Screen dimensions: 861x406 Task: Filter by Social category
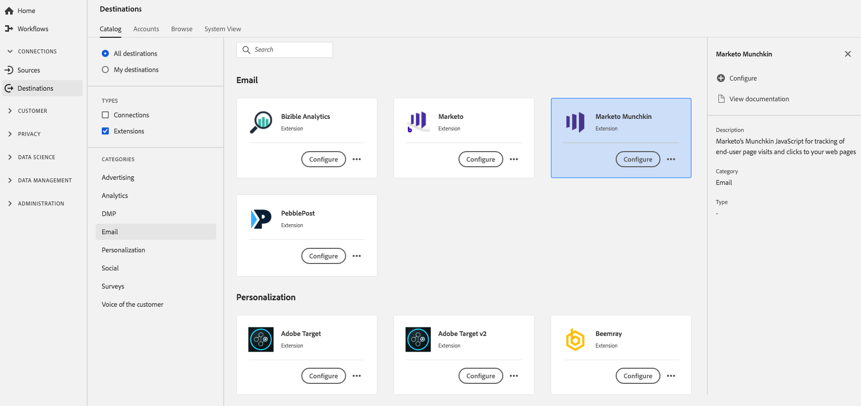pyautogui.click(x=110, y=268)
